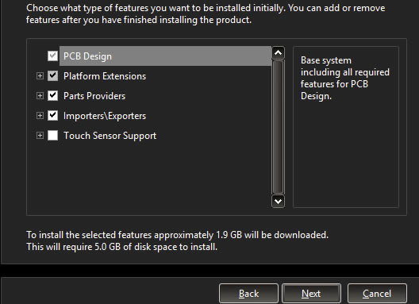Go back with the Back button

click(248, 294)
